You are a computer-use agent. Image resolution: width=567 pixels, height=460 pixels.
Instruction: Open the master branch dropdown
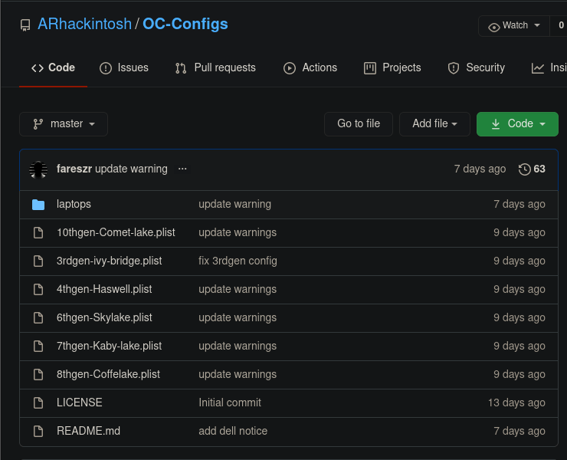click(64, 124)
